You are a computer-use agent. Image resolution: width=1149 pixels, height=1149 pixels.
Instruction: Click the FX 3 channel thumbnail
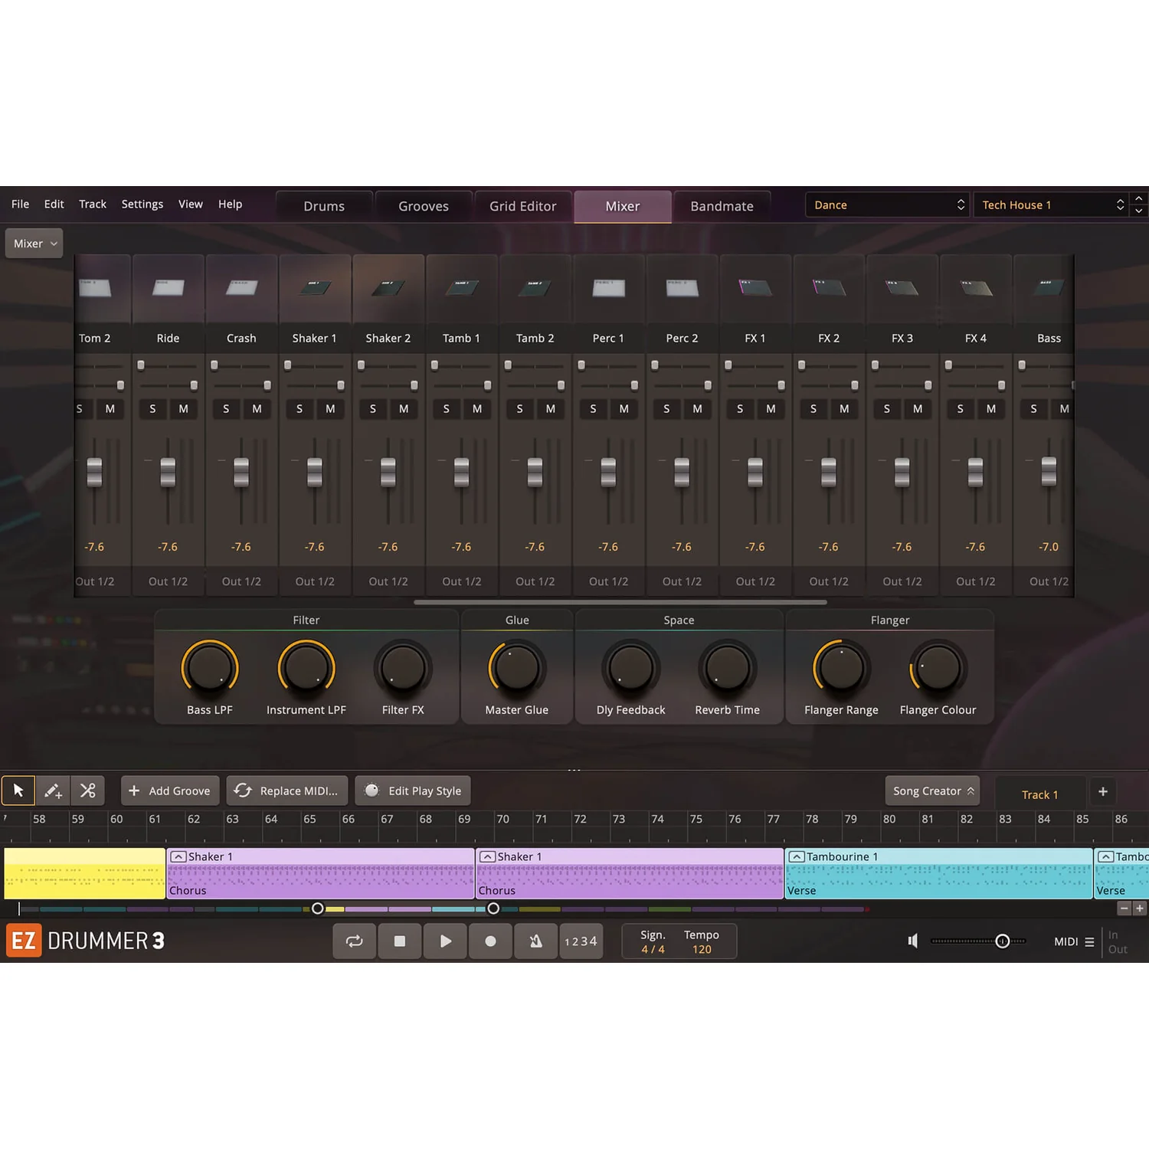[902, 288]
